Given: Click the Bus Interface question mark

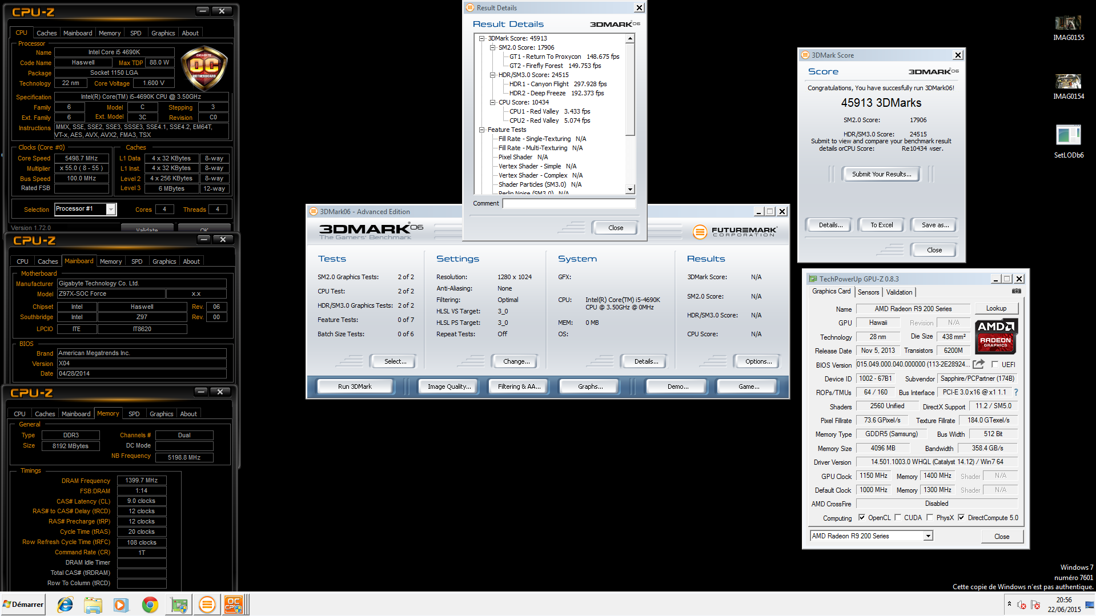Looking at the screenshot, I should 1016,392.
